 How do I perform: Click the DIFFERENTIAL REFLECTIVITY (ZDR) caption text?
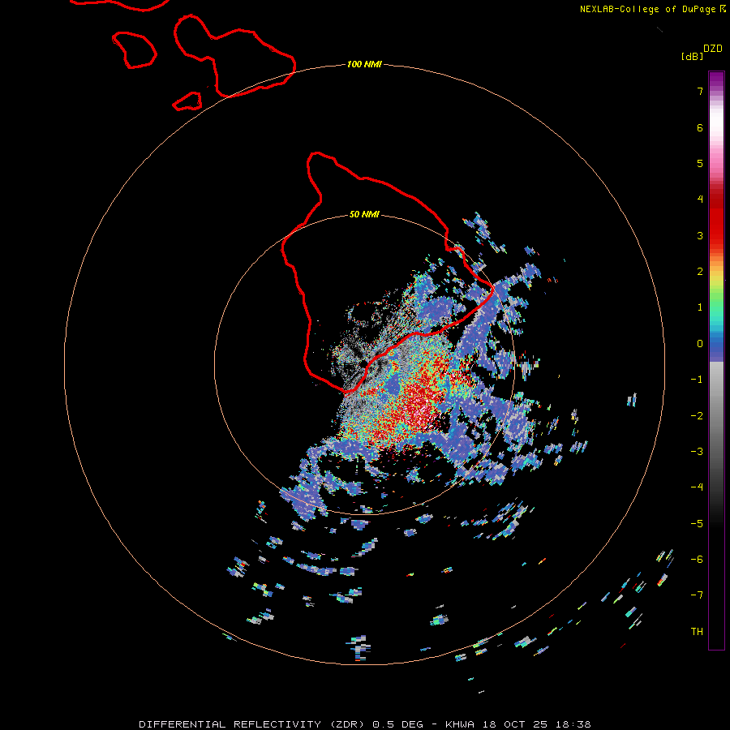click(254, 724)
